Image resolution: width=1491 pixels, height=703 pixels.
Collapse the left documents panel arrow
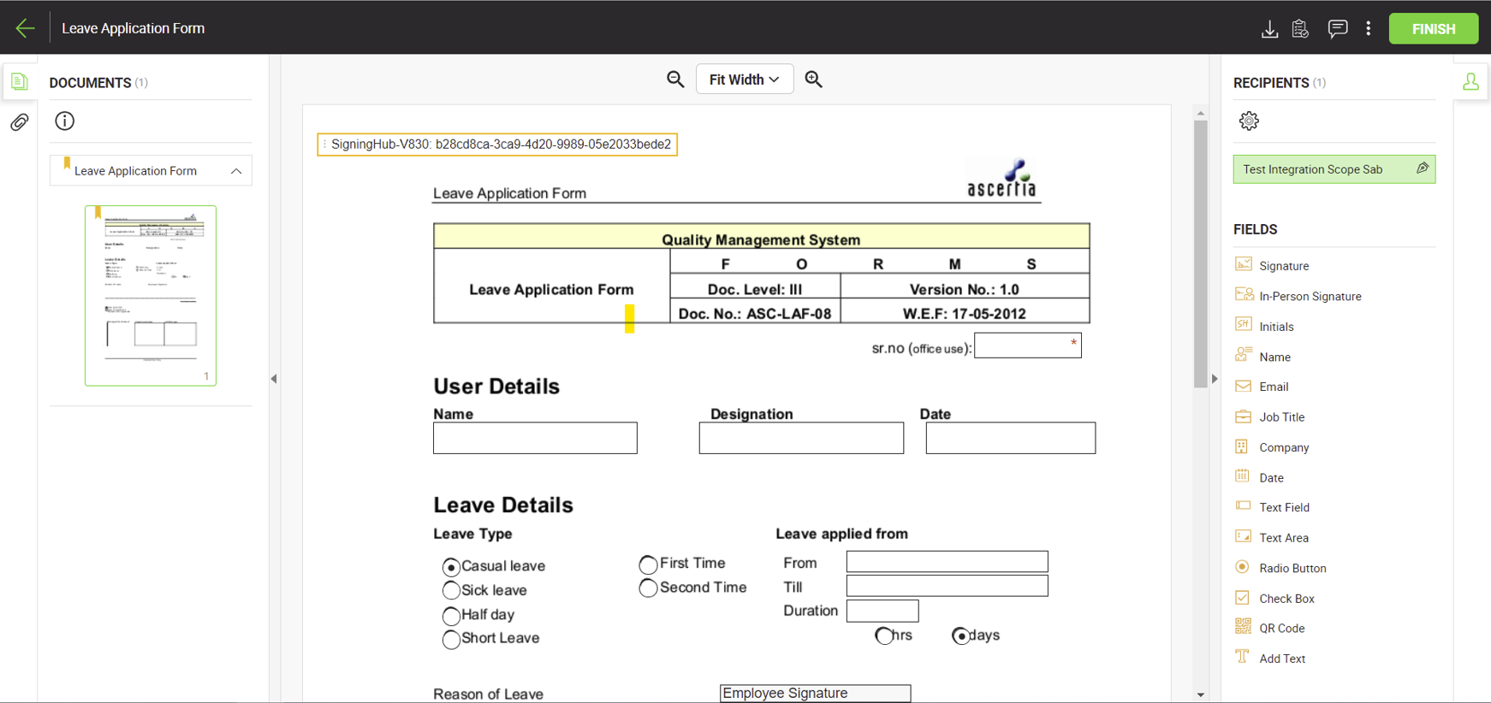pos(274,379)
